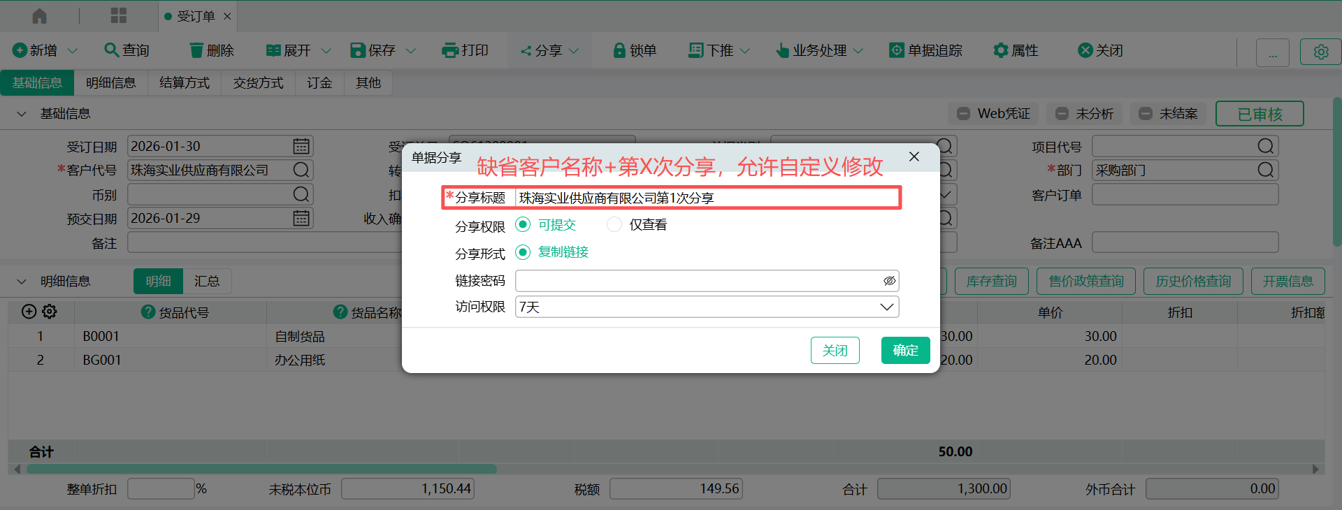Toggle password visibility eye icon
1342x510 pixels.
coord(889,281)
